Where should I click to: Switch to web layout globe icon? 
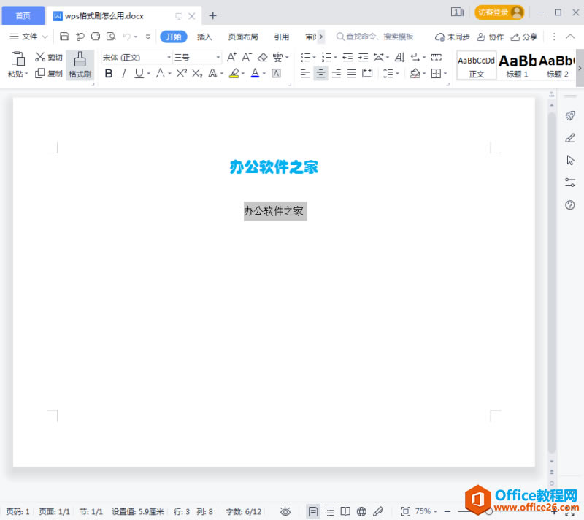pyautogui.click(x=361, y=511)
